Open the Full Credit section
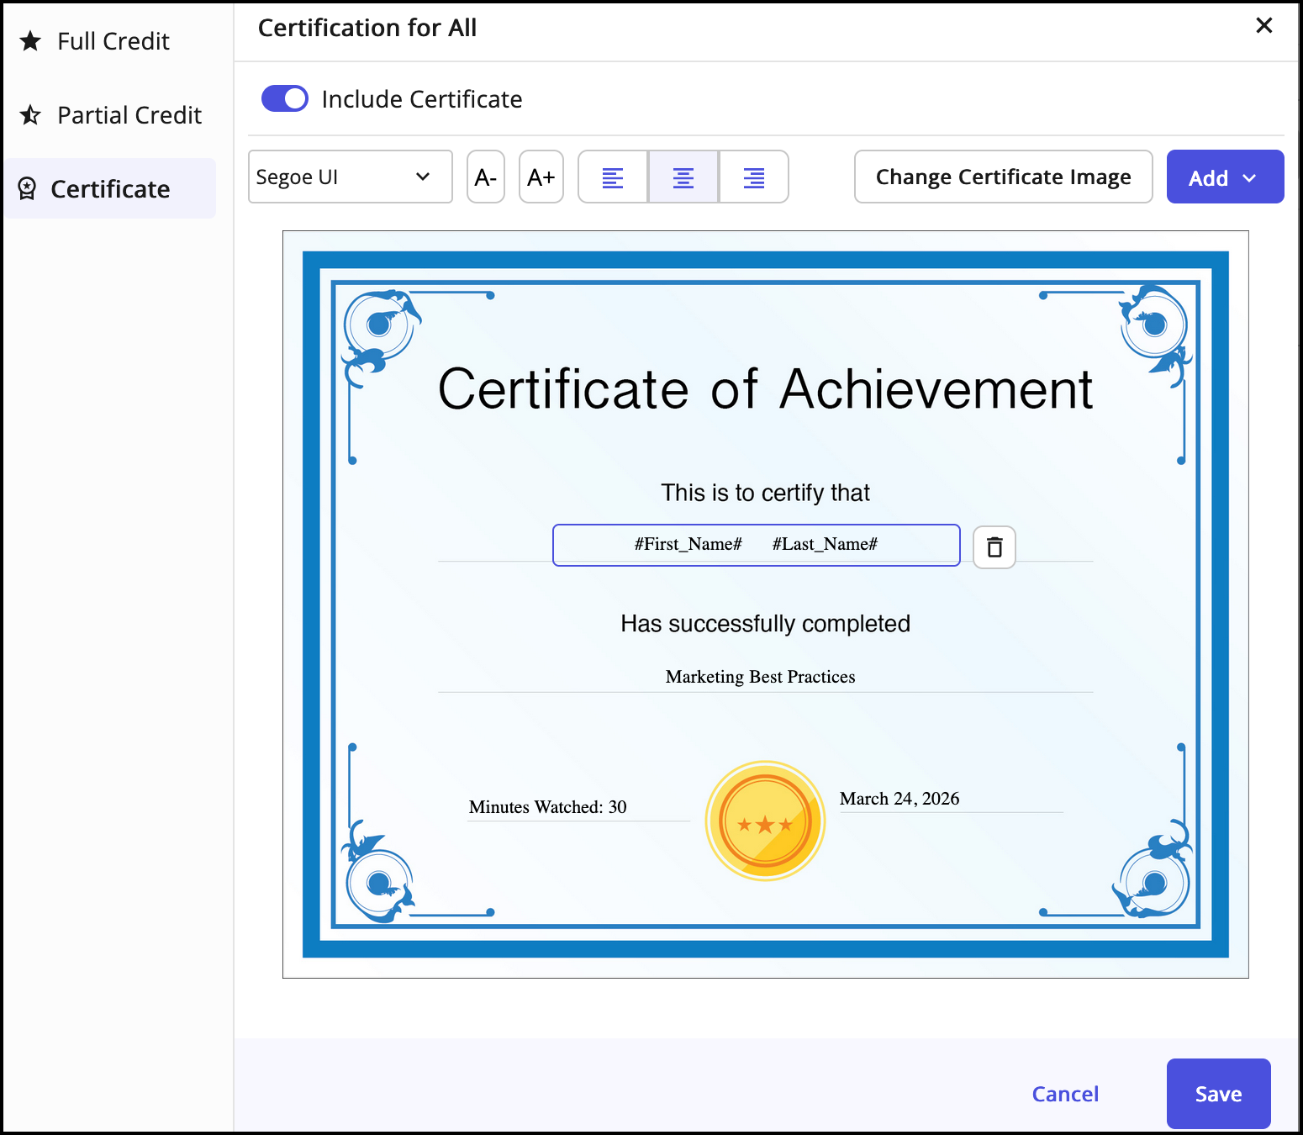The image size is (1303, 1135). (x=113, y=41)
